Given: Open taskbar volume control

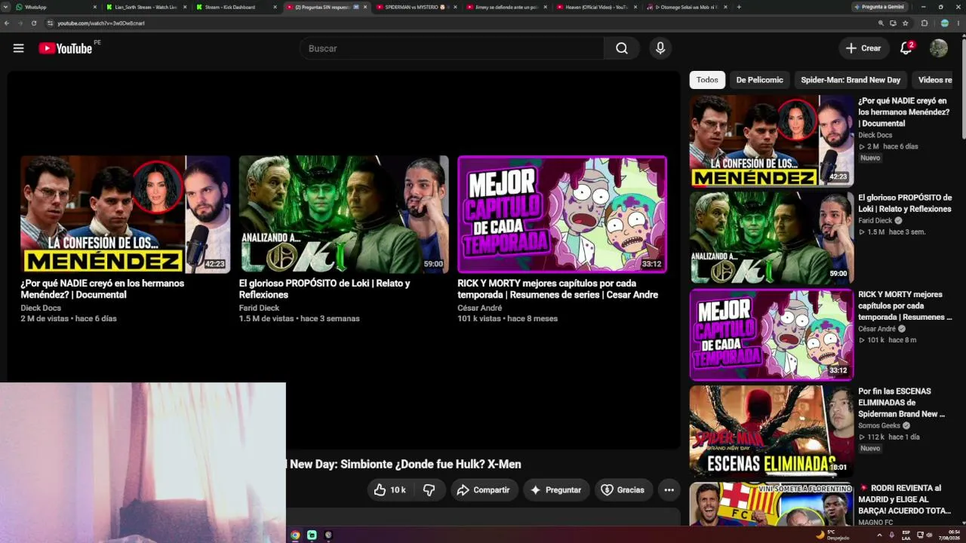Looking at the screenshot, I should click(x=929, y=535).
